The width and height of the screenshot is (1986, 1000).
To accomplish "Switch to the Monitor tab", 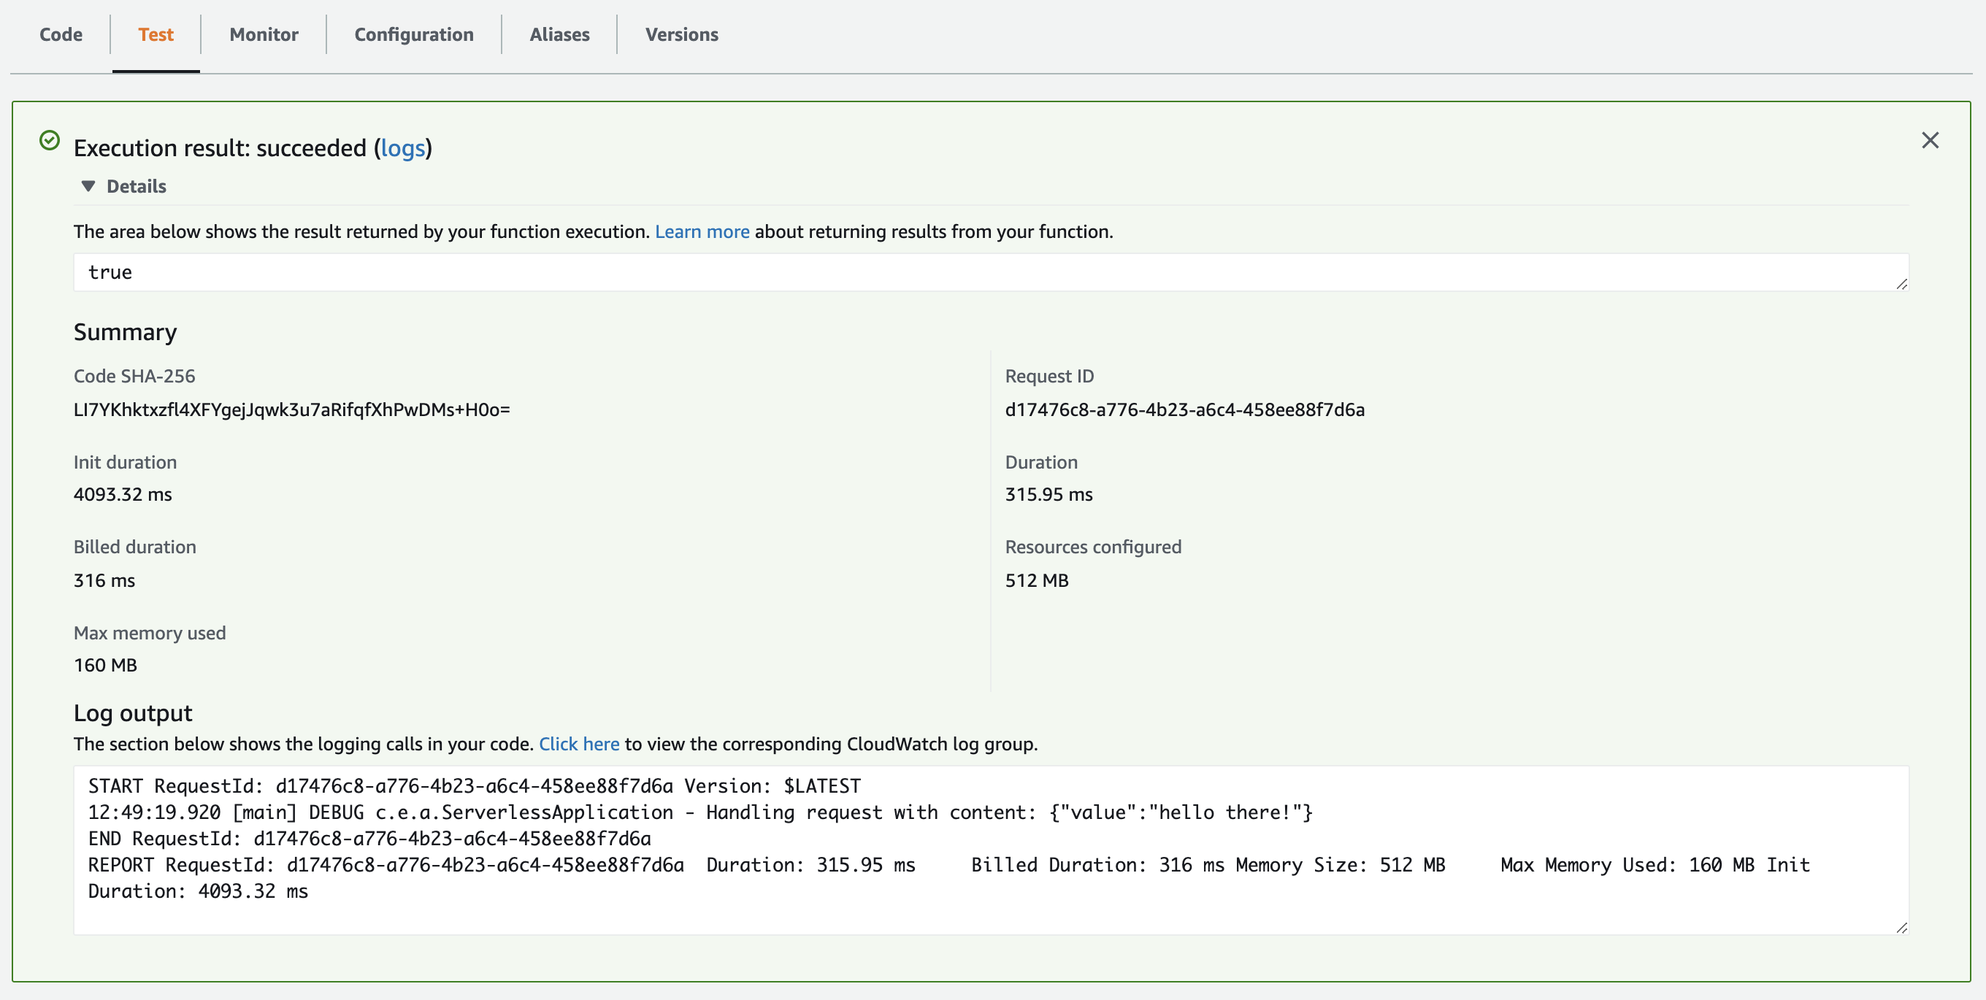I will click(x=264, y=35).
